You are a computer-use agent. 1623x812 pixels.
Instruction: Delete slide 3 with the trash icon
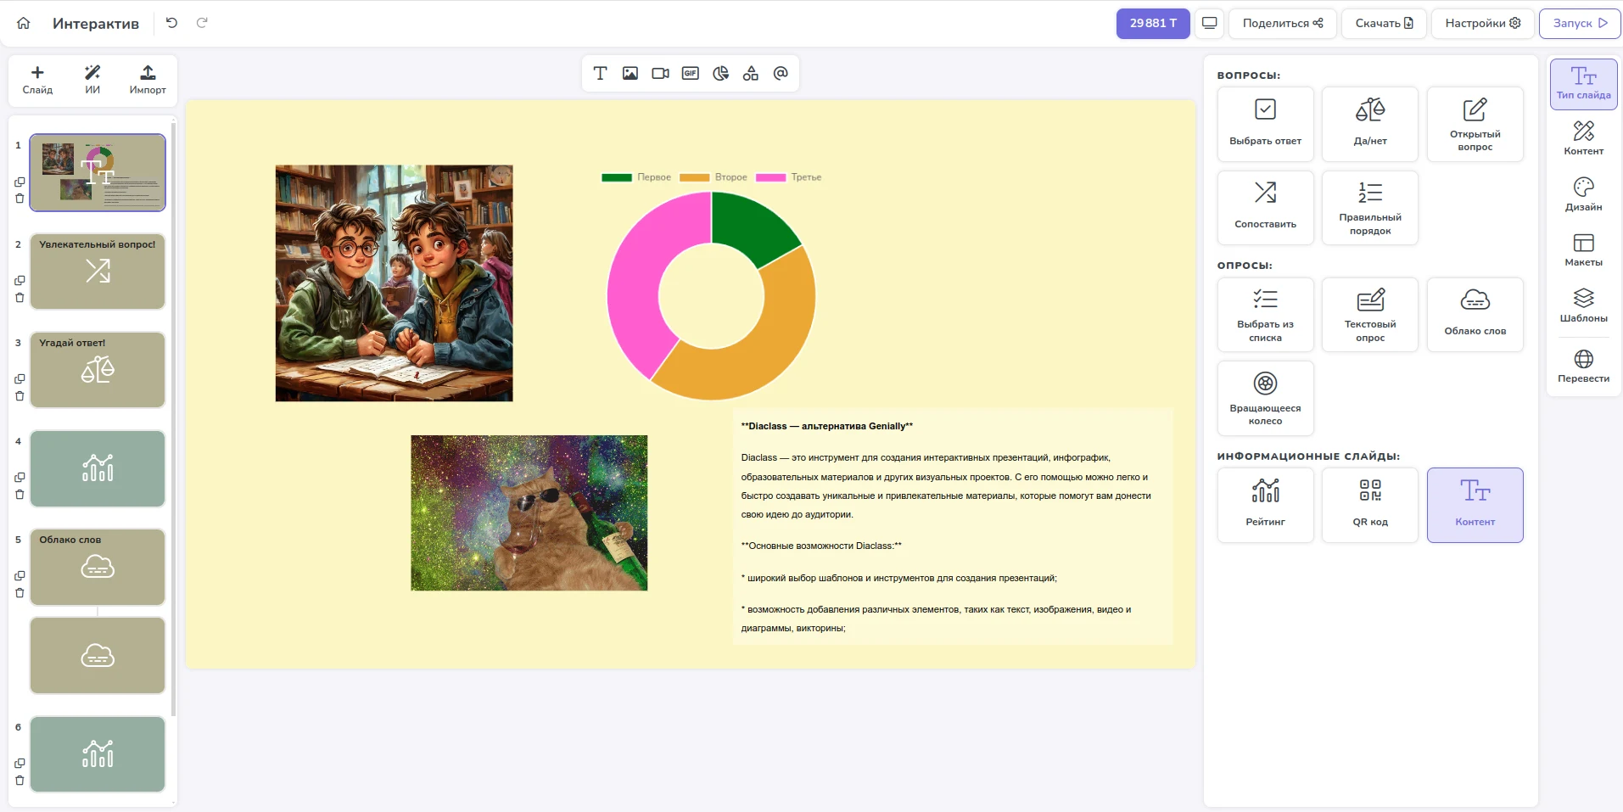pyautogui.click(x=20, y=396)
